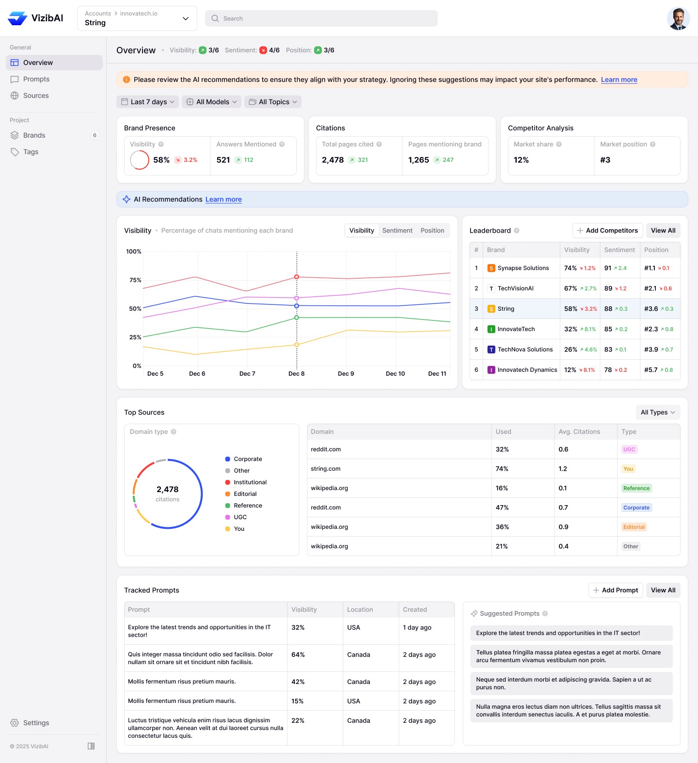The width and height of the screenshot is (698, 763).
Task: Click the Institutional legend color dot
Action: coord(228,482)
